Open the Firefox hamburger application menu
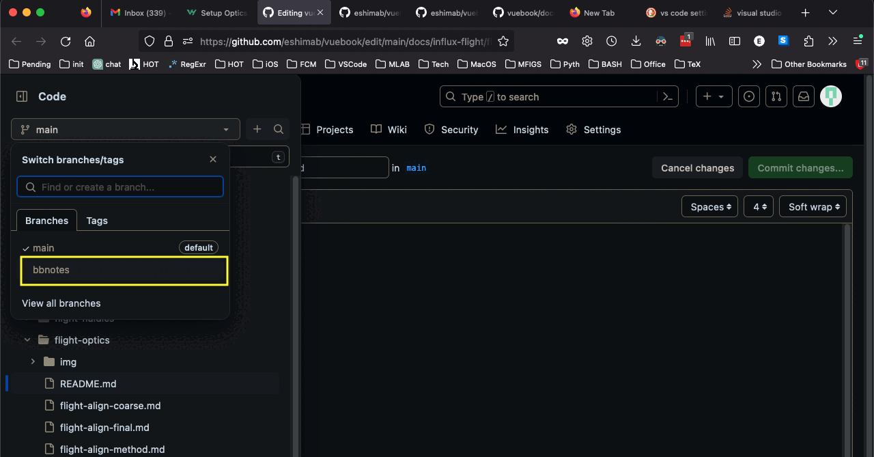This screenshot has width=874, height=457. [x=858, y=41]
